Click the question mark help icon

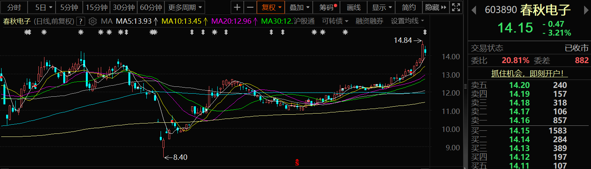coord(81,21)
